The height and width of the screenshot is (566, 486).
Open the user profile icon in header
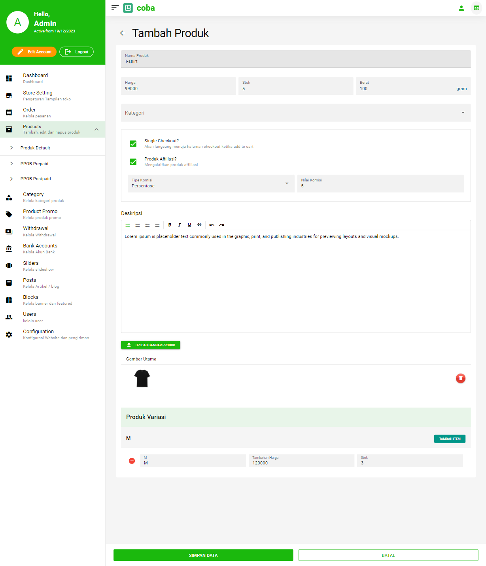pos(461,8)
